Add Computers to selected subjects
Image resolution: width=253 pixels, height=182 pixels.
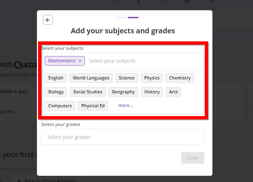60,106
